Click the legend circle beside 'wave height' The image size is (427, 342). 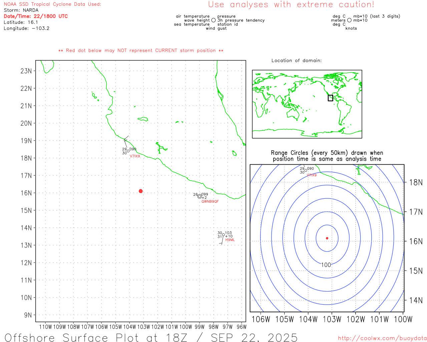click(213, 20)
